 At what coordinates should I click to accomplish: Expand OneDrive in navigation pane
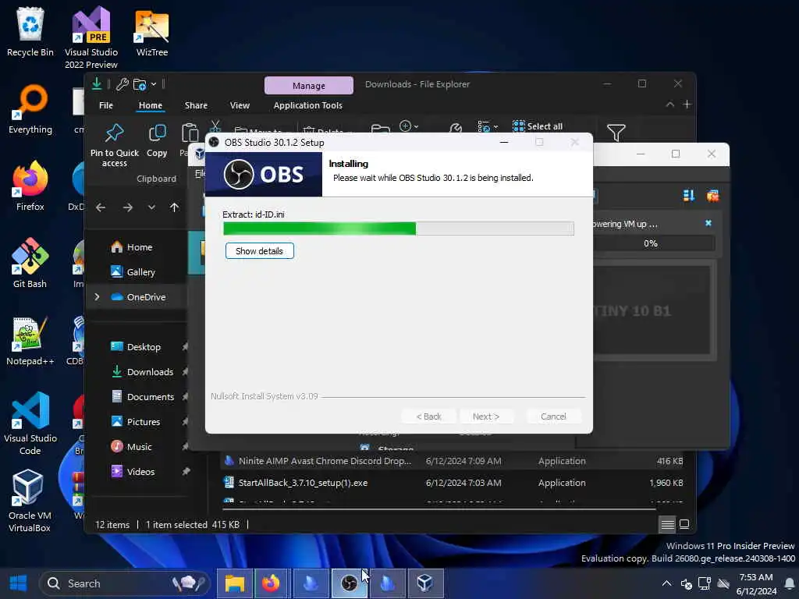point(97,297)
